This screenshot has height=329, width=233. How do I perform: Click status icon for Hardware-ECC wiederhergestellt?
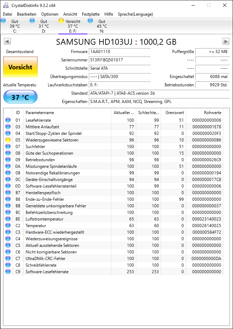click(8, 232)
